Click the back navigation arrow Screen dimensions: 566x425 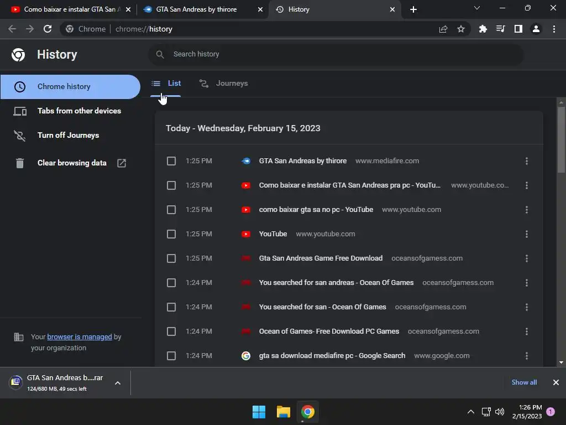[x=12, y=29]
